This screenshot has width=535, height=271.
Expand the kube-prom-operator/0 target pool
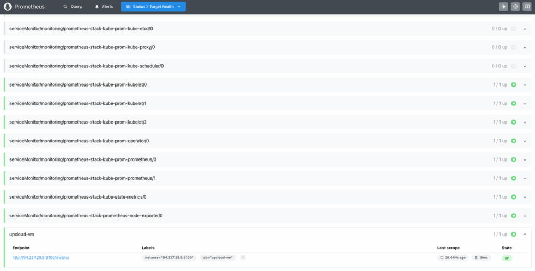point(525,141)
